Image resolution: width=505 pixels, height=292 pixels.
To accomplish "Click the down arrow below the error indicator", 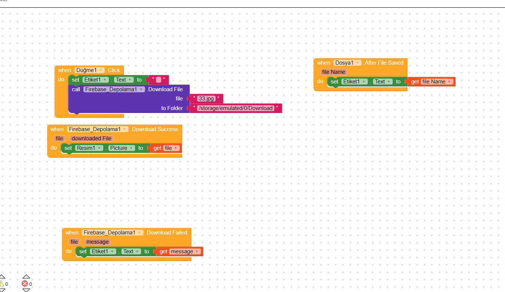I will [x=26, y=290].
